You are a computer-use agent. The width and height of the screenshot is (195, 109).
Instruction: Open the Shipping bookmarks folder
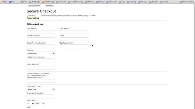pyautogui.click(x=131, y=2)
